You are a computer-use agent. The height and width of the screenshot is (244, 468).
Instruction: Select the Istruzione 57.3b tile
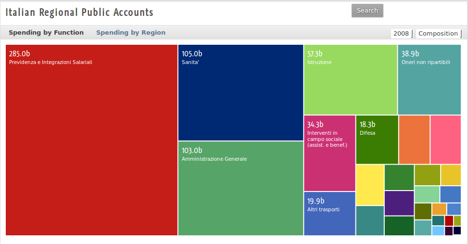[351, 80]
